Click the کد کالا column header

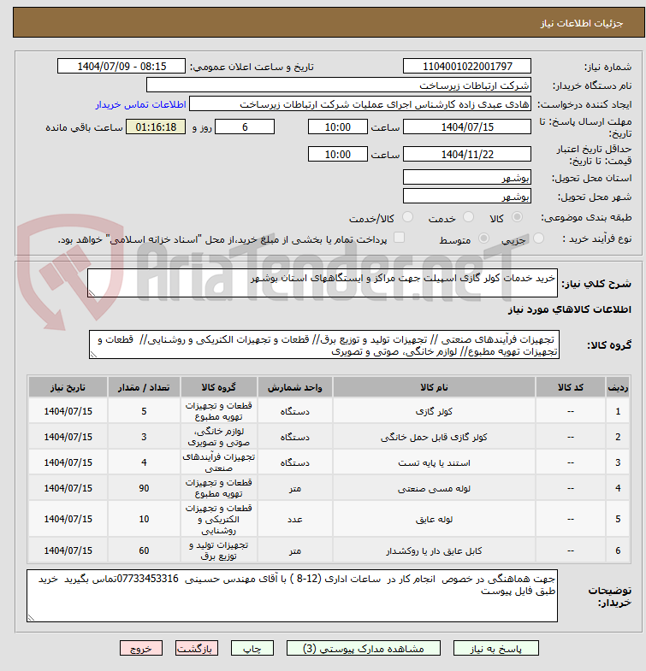coord(570,387)
